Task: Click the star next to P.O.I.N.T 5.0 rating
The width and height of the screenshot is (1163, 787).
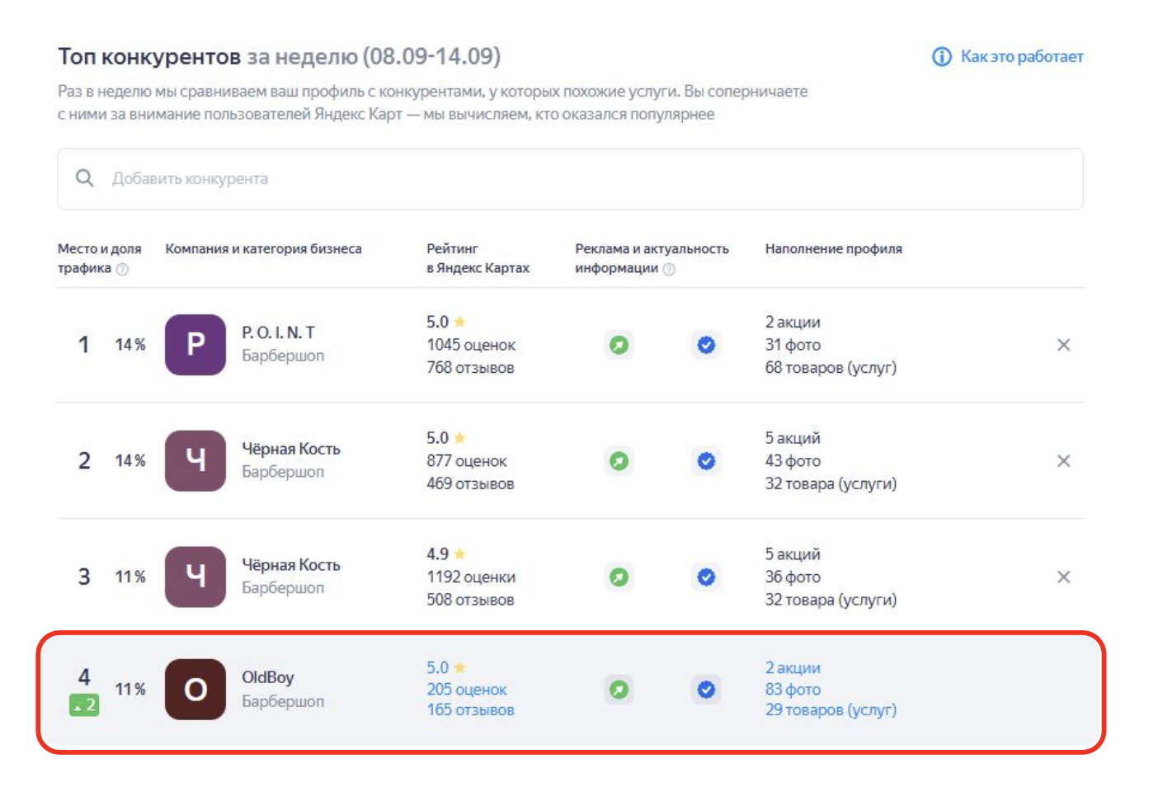Action: (x=459, y=322)
